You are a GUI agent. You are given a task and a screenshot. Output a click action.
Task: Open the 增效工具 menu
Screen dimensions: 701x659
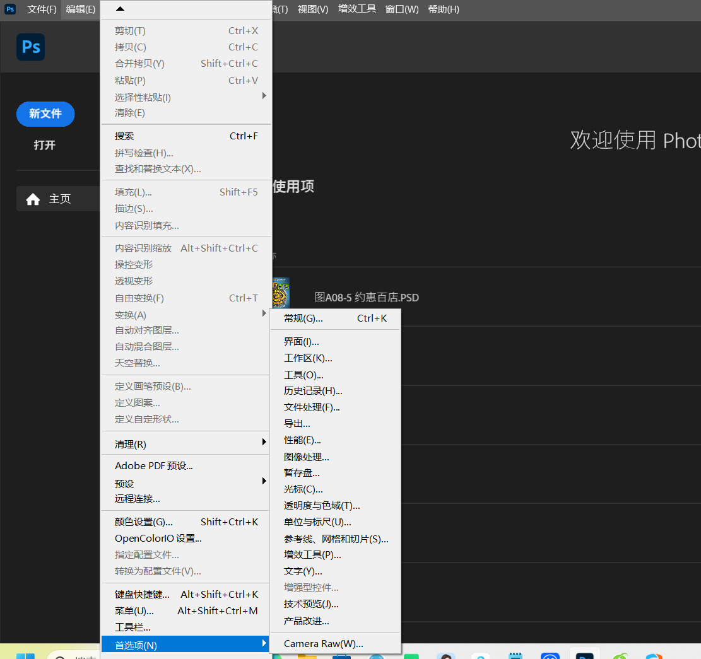(x=356, y=9)
